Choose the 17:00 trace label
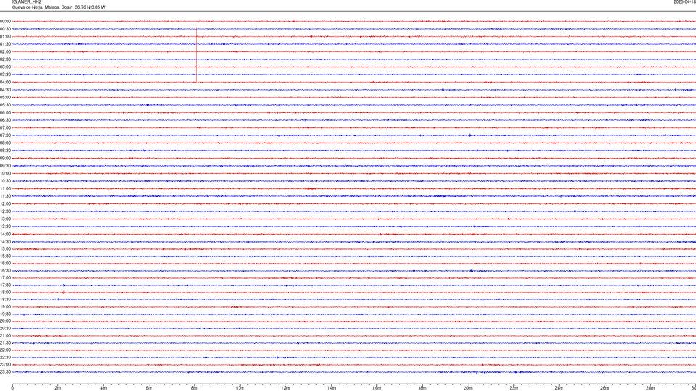The width and height of the screenshot is (696, 391). [x=5, y=278]
